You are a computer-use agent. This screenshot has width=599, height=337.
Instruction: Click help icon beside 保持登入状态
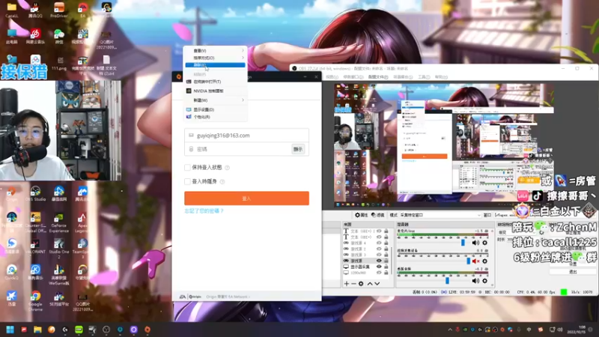(228, 168)
